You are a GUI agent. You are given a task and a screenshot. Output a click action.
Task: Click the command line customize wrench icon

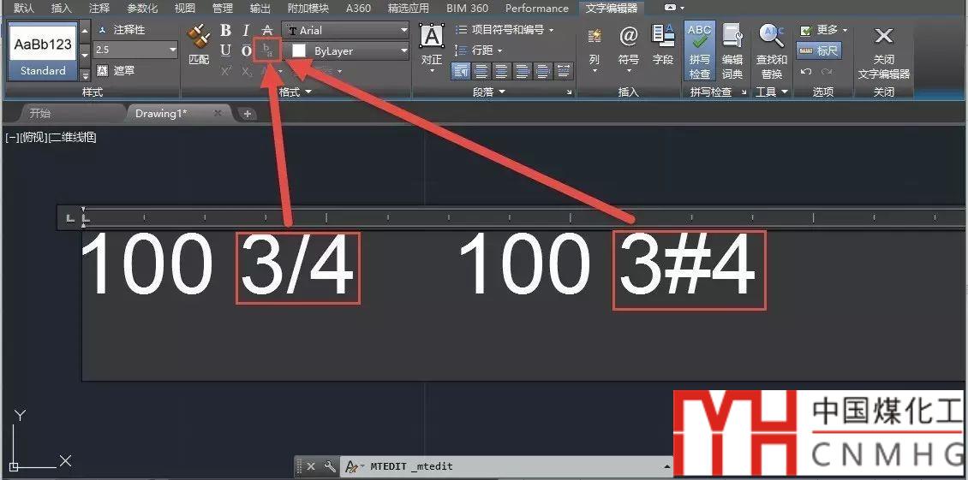point(330,466)
